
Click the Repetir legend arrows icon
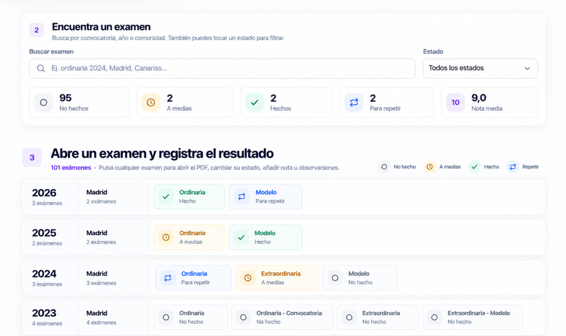coord(513,167)
